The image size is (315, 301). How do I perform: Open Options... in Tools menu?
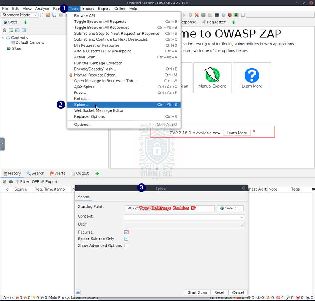pos(124,125)
